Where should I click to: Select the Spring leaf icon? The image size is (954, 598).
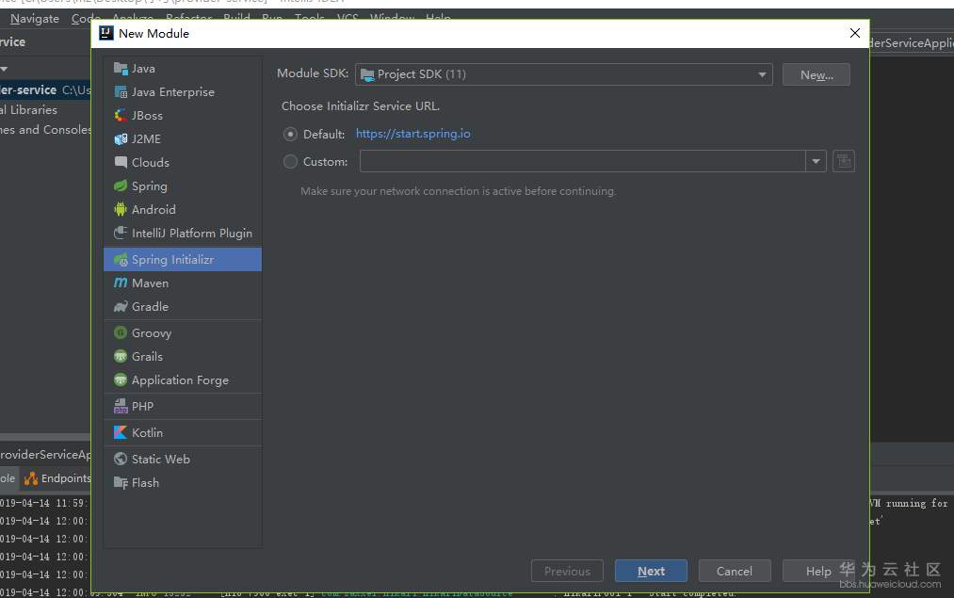click(x=121, y=186)
